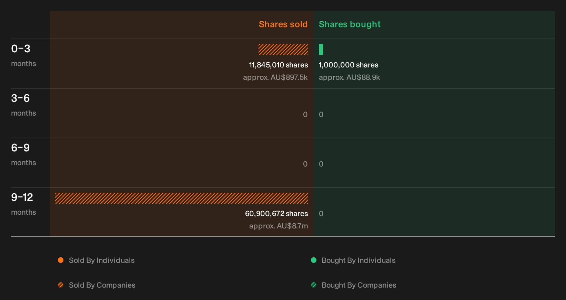This screenshot has width=566, height=300.
Task: Click the striped Sold By Companies legend icon
Action: pos(61,285)
